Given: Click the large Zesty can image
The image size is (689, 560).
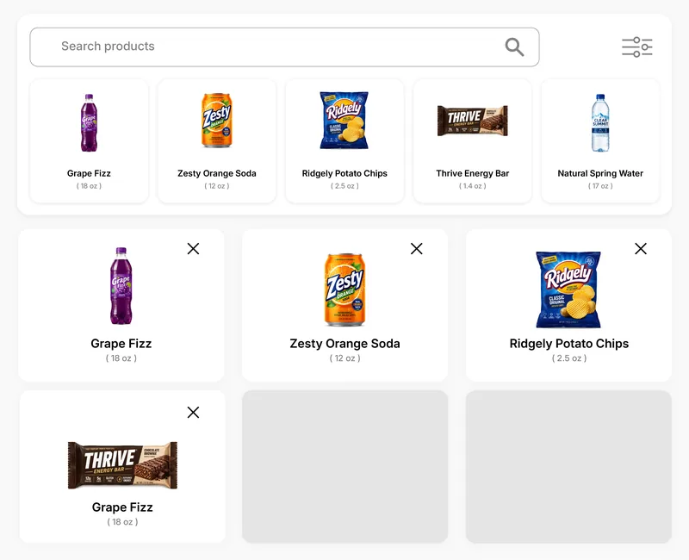Looking at the screenshot, I should click(345, 289).
